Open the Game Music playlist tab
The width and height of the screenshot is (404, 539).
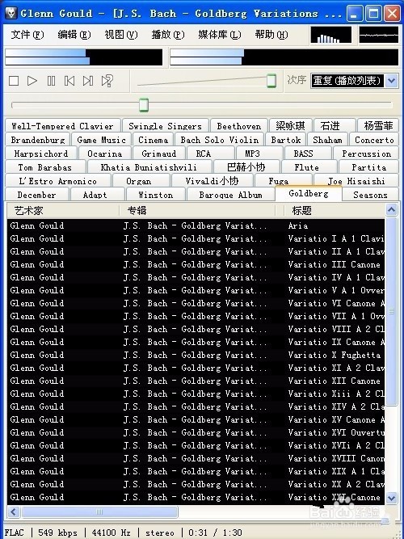point(102,140)
